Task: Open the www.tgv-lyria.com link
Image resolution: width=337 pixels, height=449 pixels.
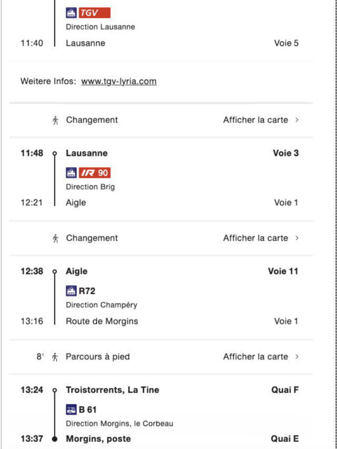Action: tap(118, 81)
